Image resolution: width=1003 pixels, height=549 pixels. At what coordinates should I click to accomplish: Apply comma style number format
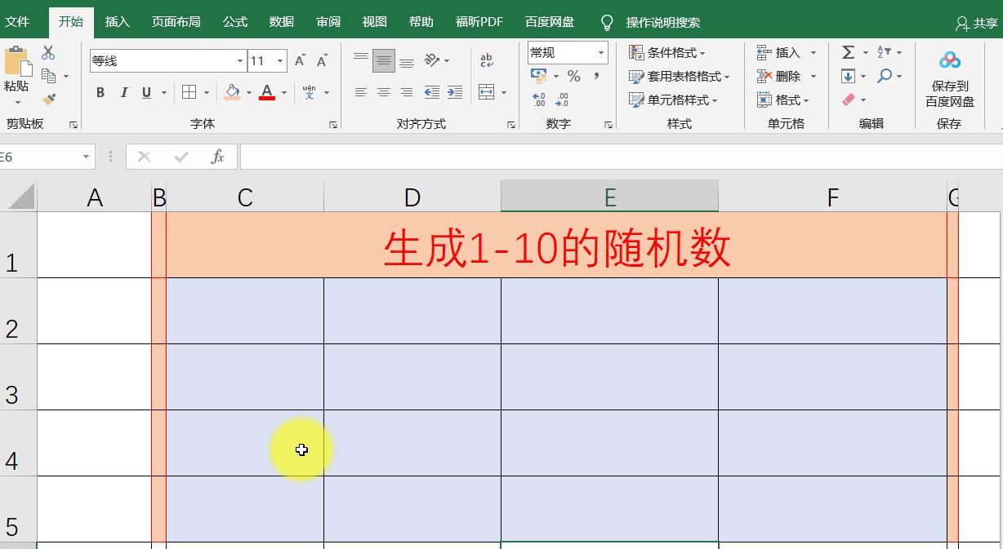point(597,76)
